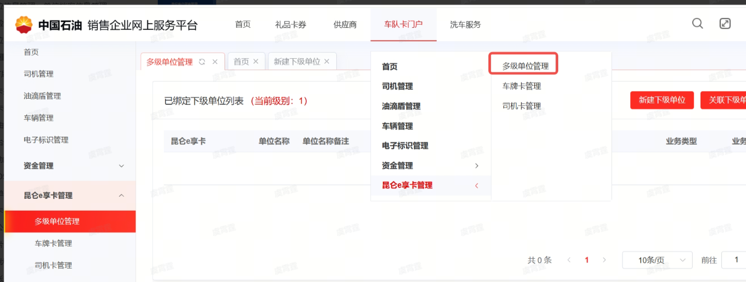Click the fullscreen expand icon
746x282 pixels.
point(725,23)
